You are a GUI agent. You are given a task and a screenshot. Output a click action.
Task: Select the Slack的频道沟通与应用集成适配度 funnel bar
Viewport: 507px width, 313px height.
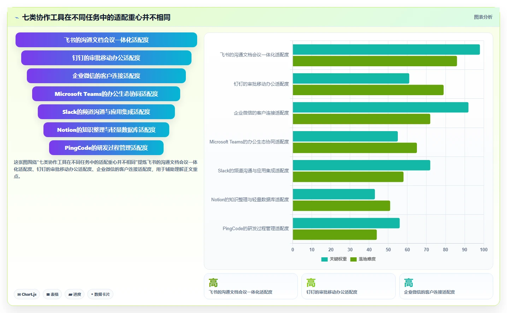[106, 112]
